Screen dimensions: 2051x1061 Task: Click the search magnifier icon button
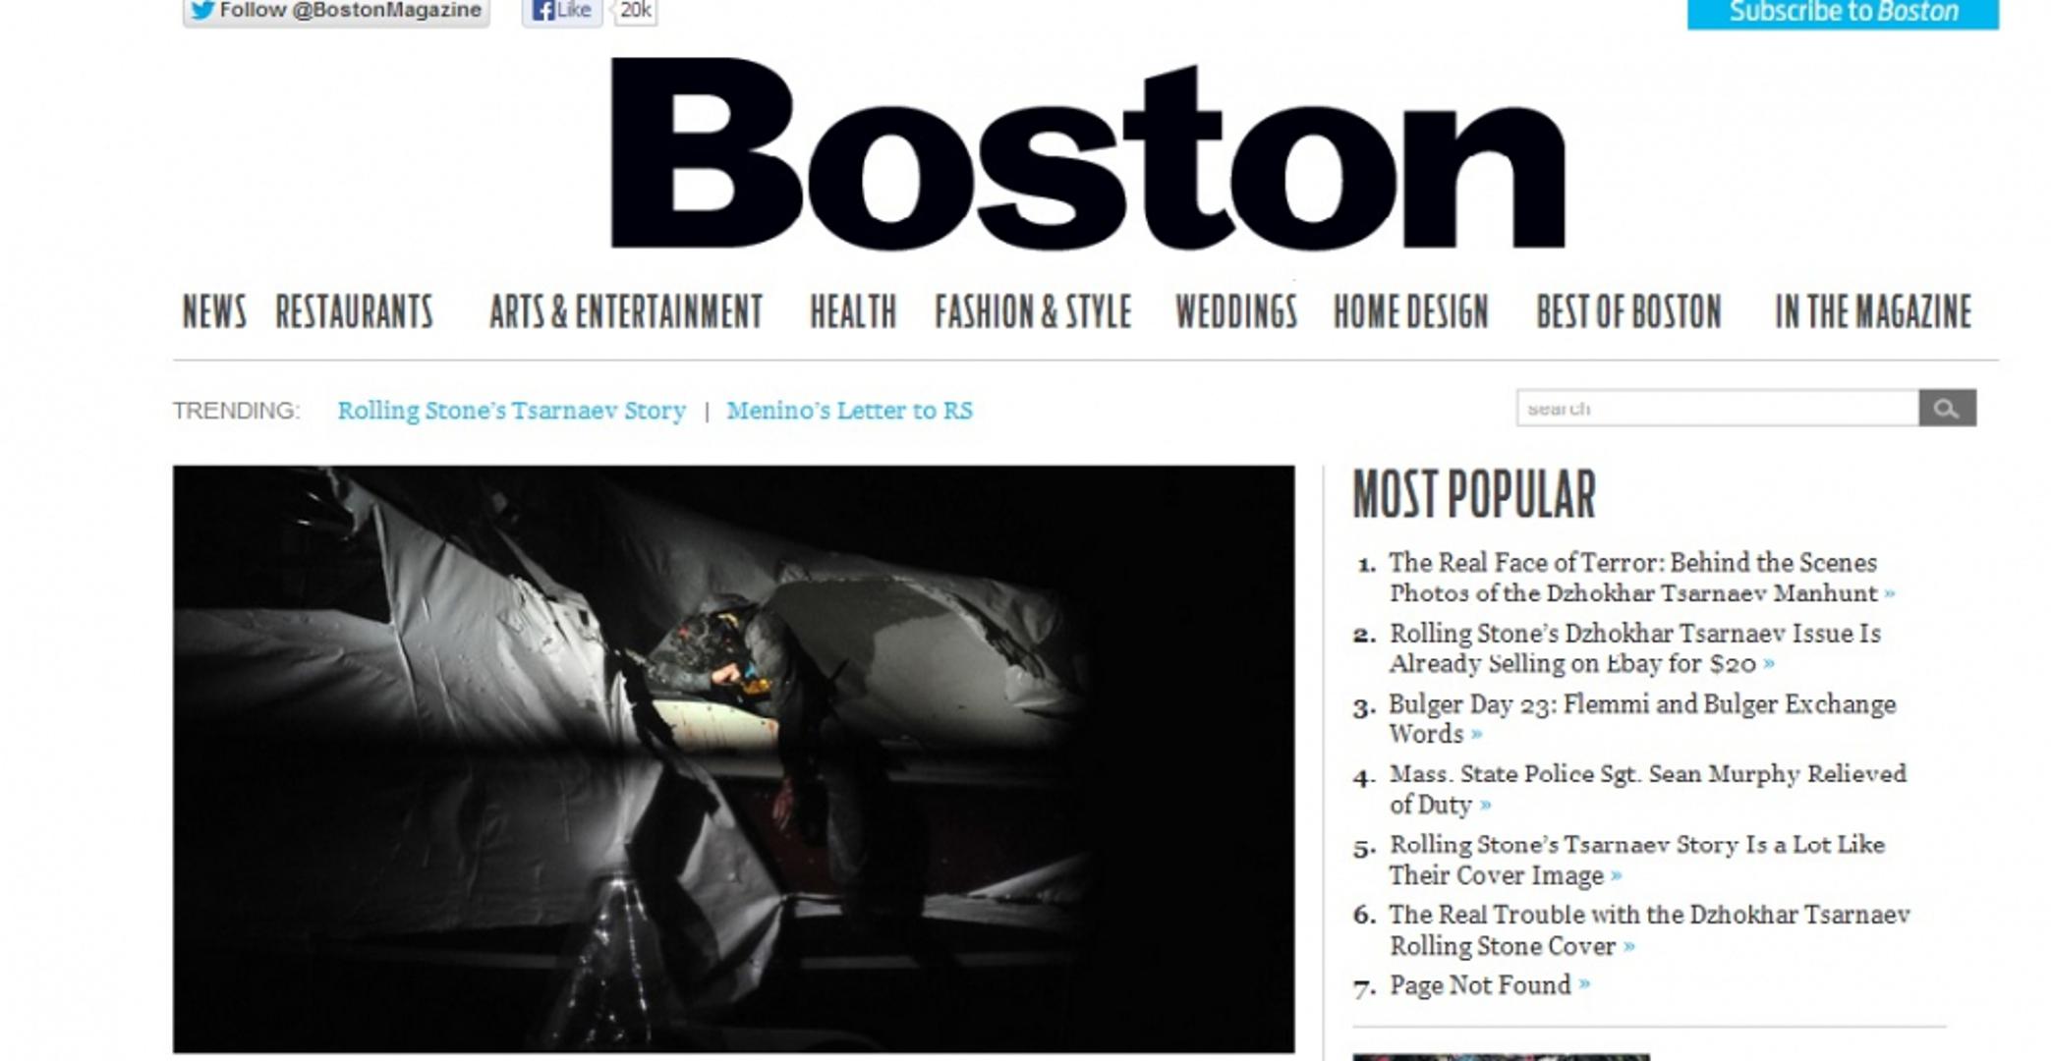coord(1946,409)
